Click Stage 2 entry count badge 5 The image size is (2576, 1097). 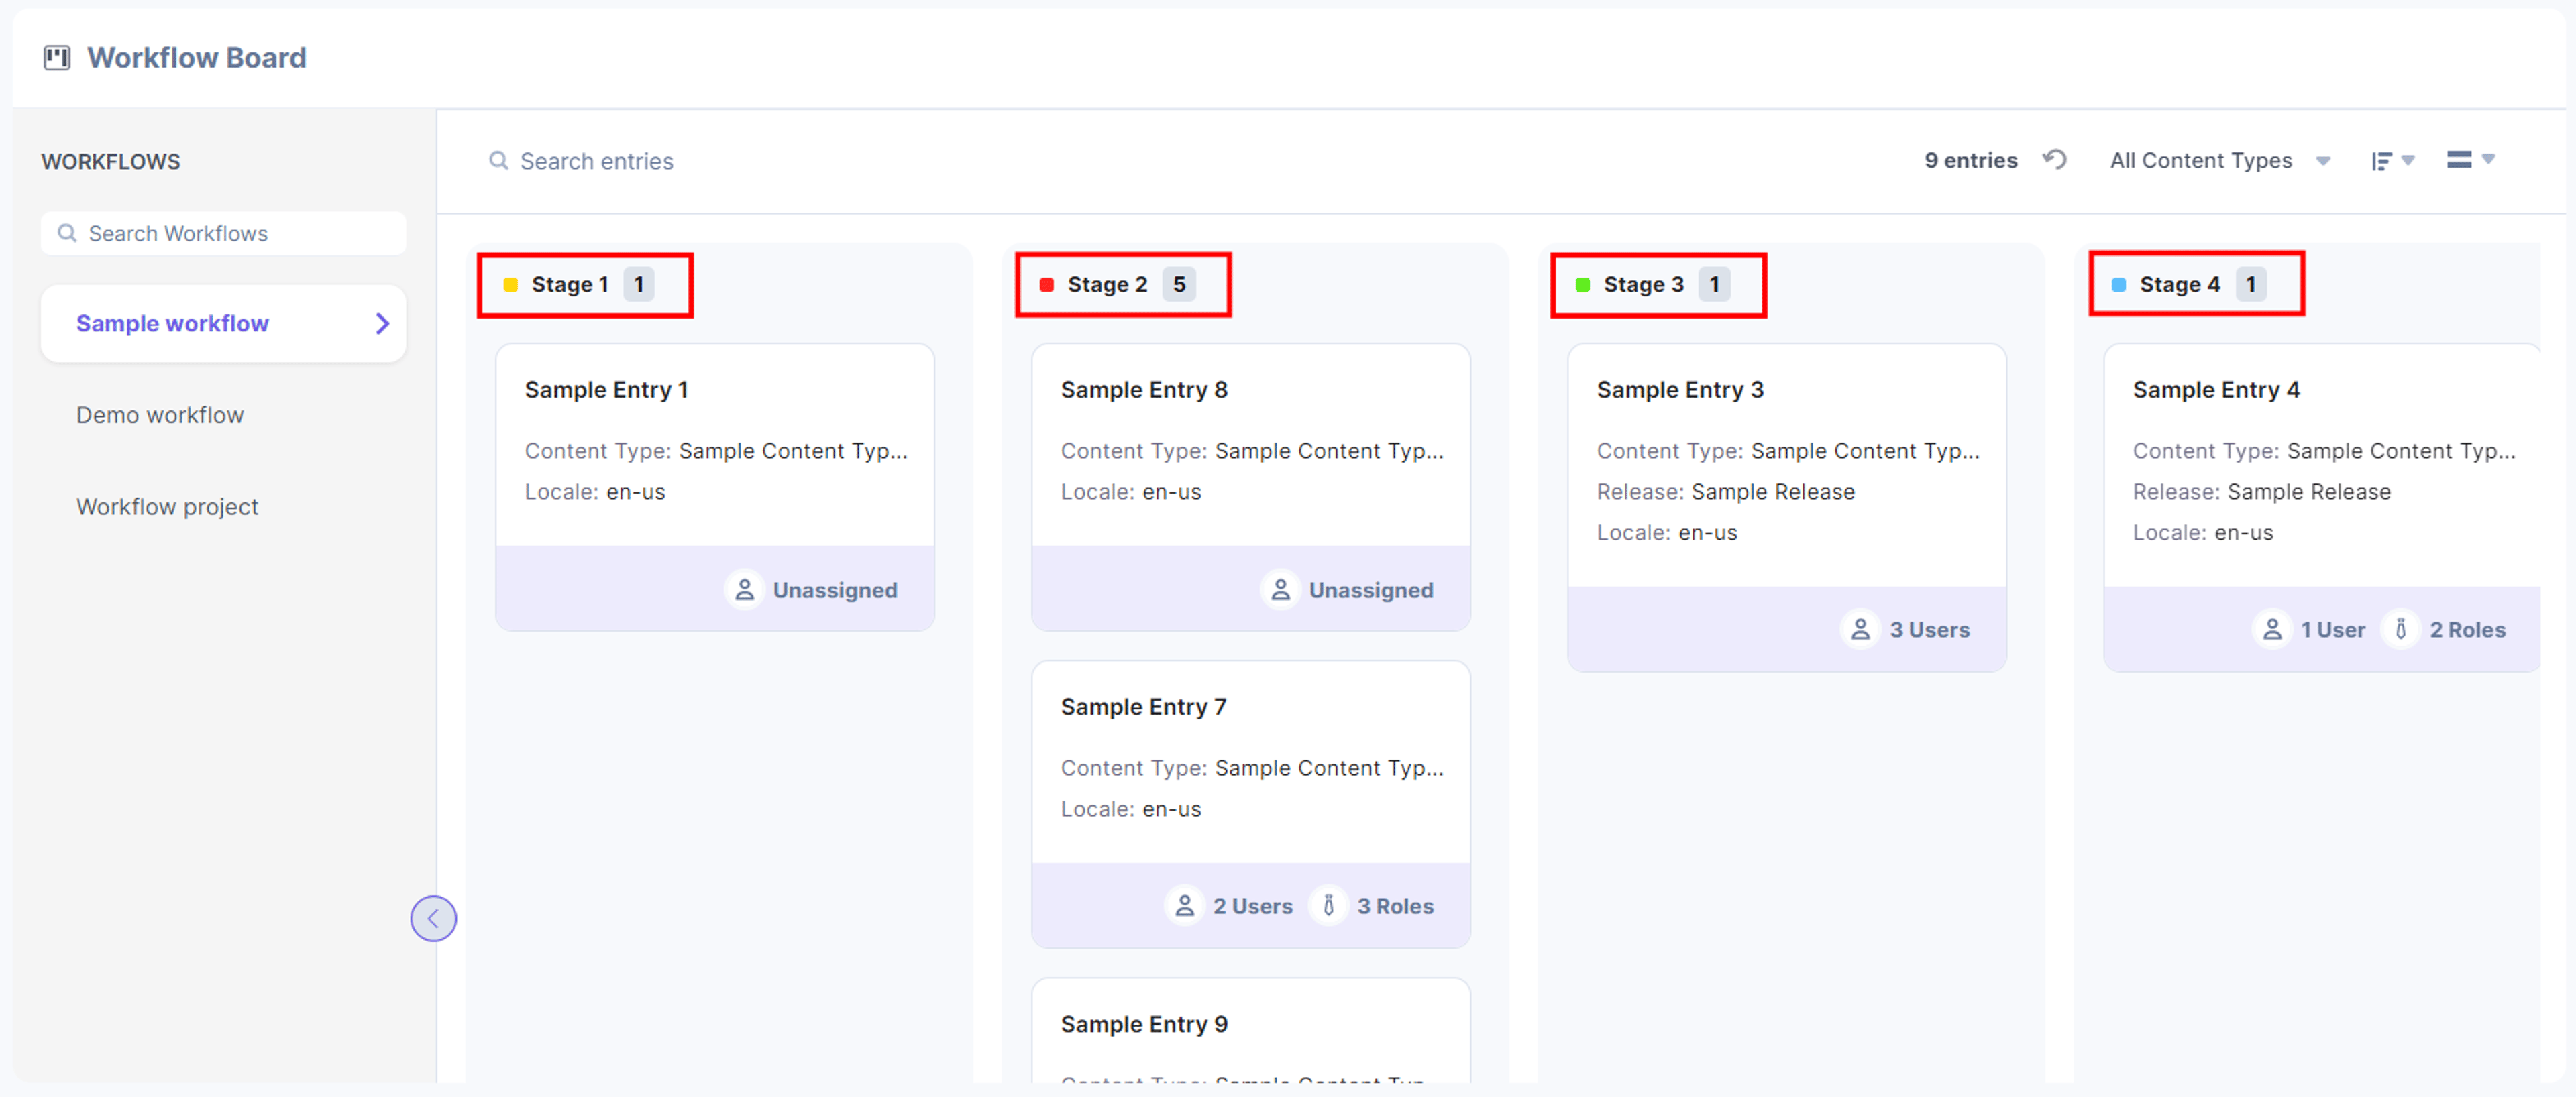(1179, 285)
